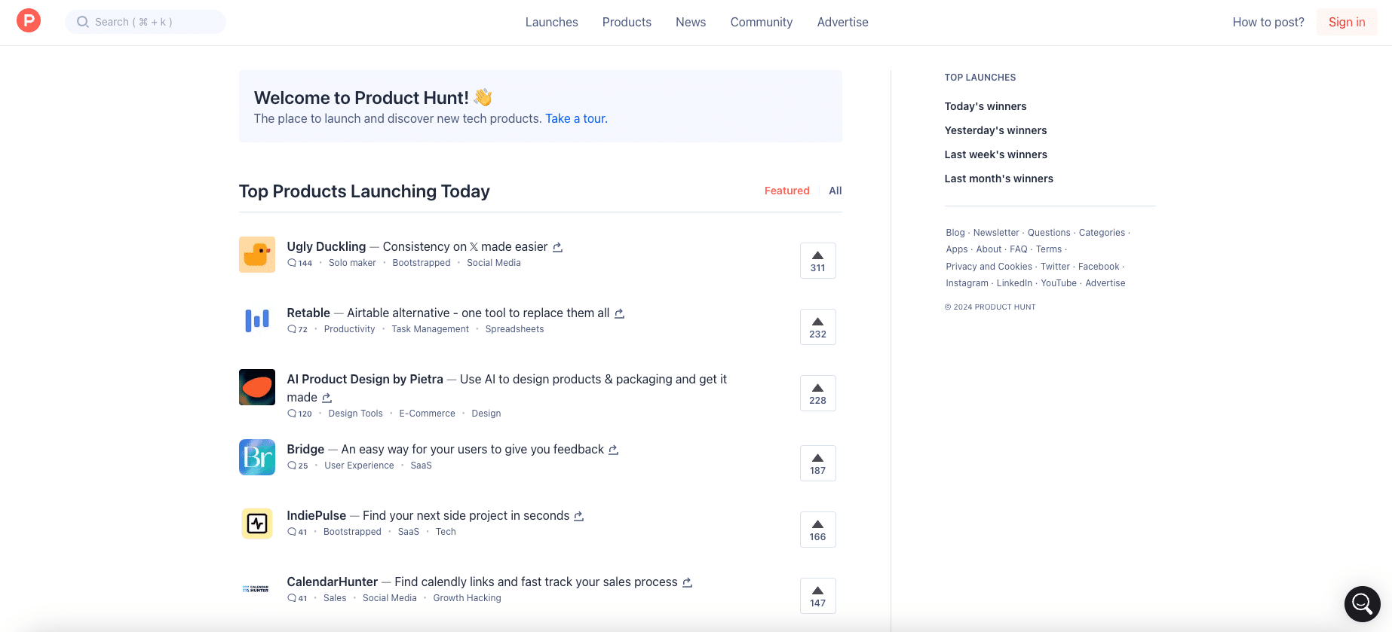Open the CalendarHunter product title
Image resolution: width=1392 pixels, height=632 pixels.
(333, 582)
